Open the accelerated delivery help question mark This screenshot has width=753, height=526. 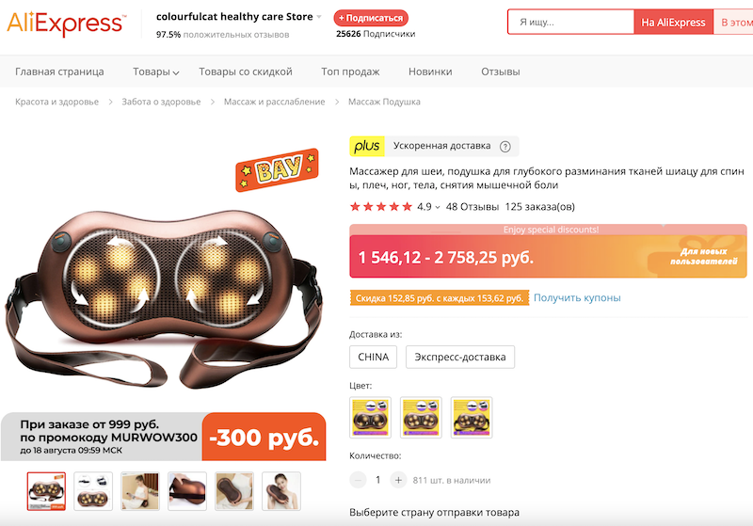pos(505,147)
